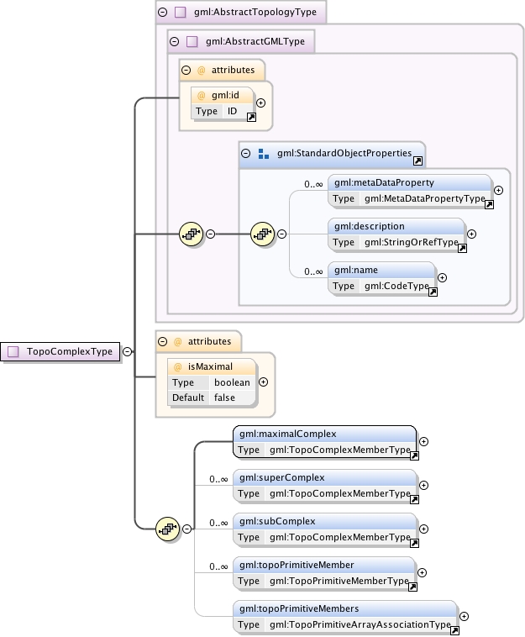Click the boolean type value of isMaximal
The width and height of the screenshot is (525, 637).
[232, 382]
